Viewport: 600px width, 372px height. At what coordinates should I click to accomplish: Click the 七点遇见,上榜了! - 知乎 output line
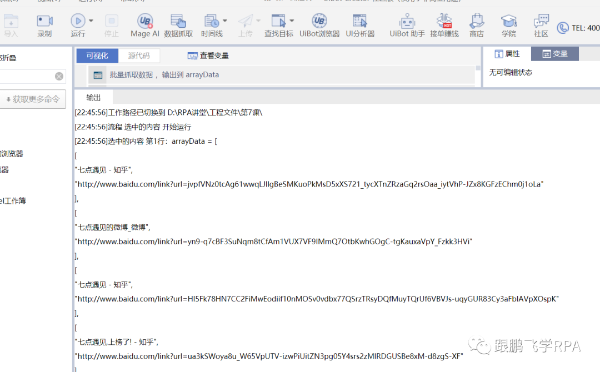click(116, 342)
